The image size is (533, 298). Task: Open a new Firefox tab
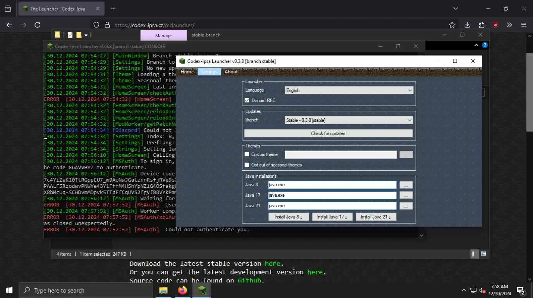point(113,9)
